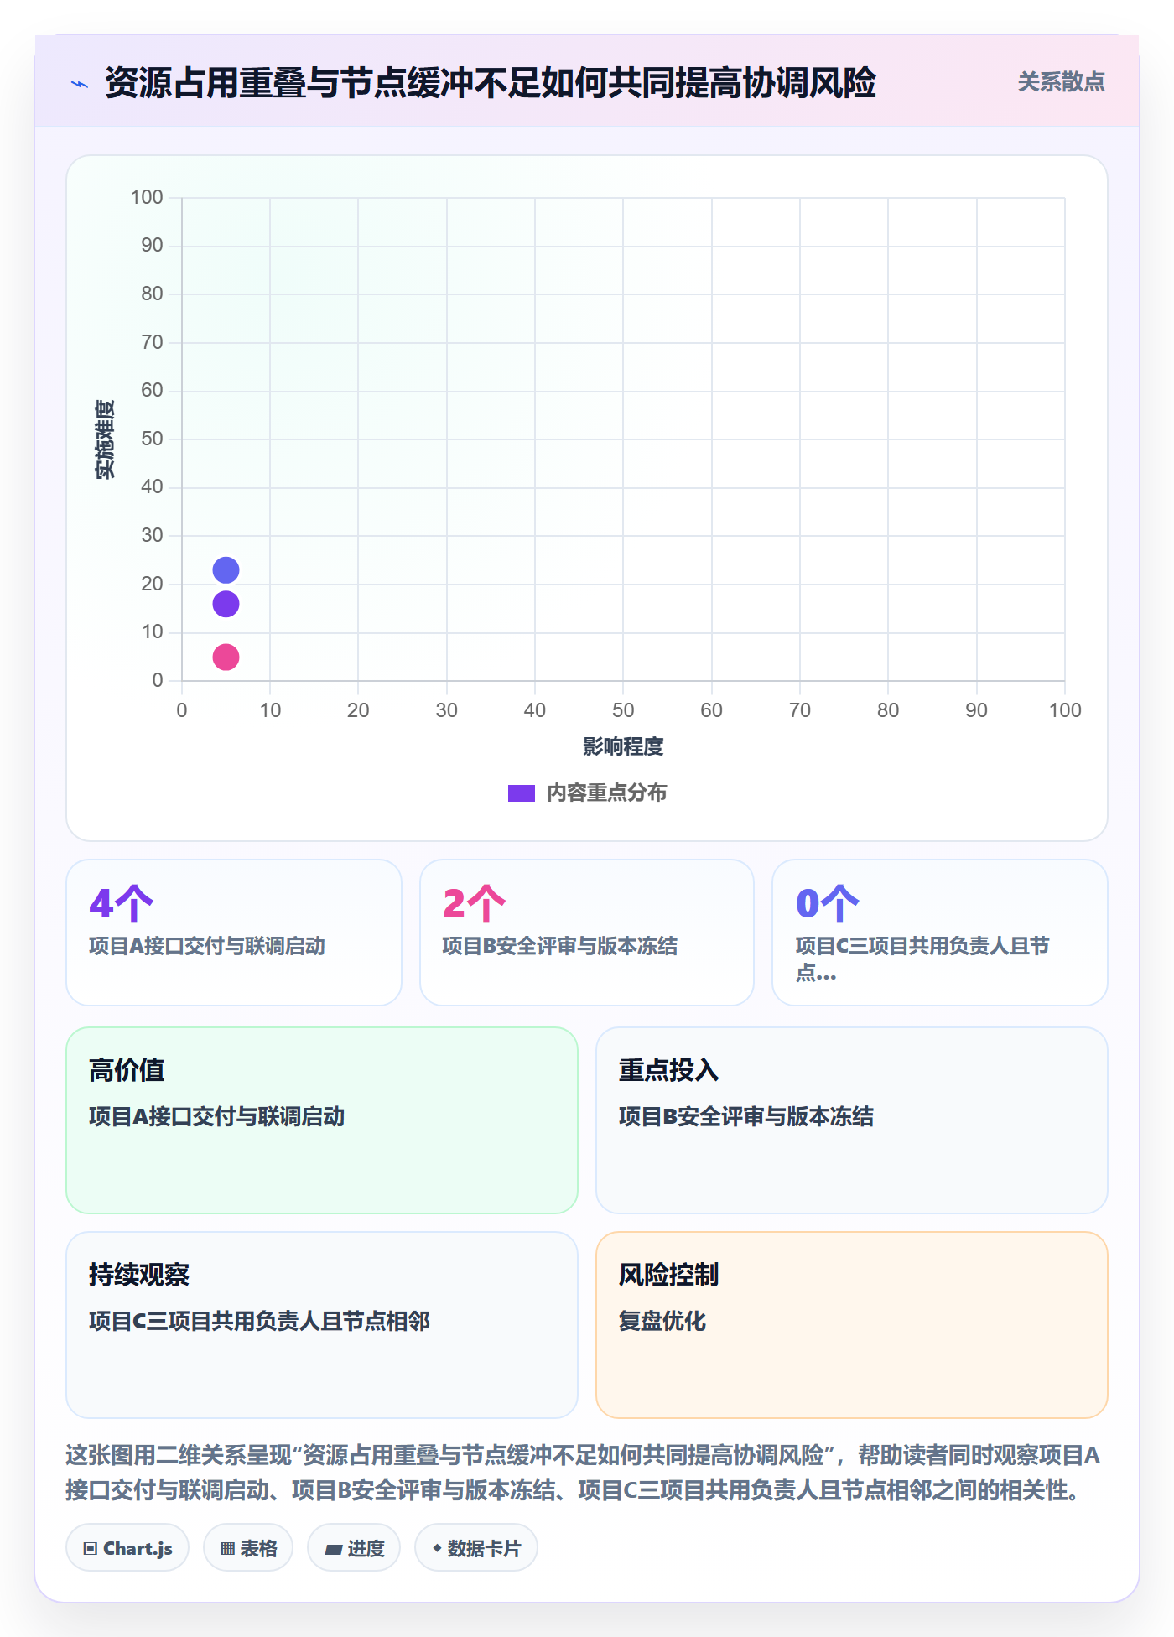Click 项目C三项目共用负责人且节点相邻 in 持续观察
Viewport: 1174px width, 1637px height.
[259, 1322]
